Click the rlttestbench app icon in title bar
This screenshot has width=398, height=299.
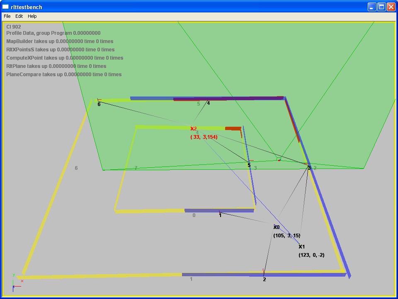5,7
